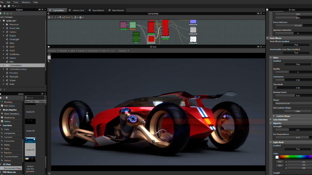Click the rainbow hue gradient bar
The image size is (312, 175).
tap(296, 157)
